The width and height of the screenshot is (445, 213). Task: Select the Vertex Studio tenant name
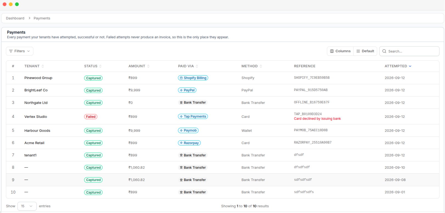[36, 117]
